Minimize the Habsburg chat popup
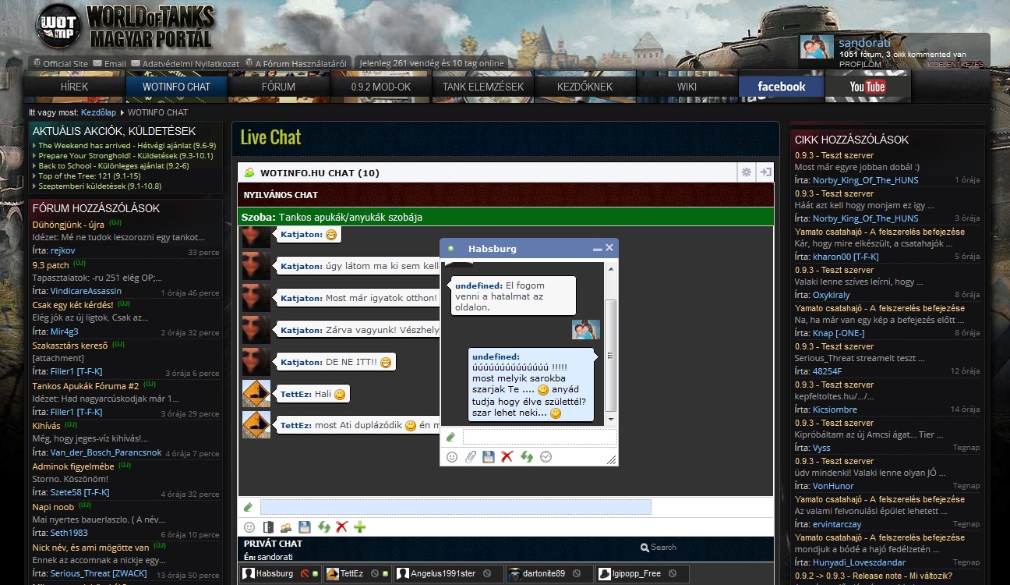 pos(597,249)
